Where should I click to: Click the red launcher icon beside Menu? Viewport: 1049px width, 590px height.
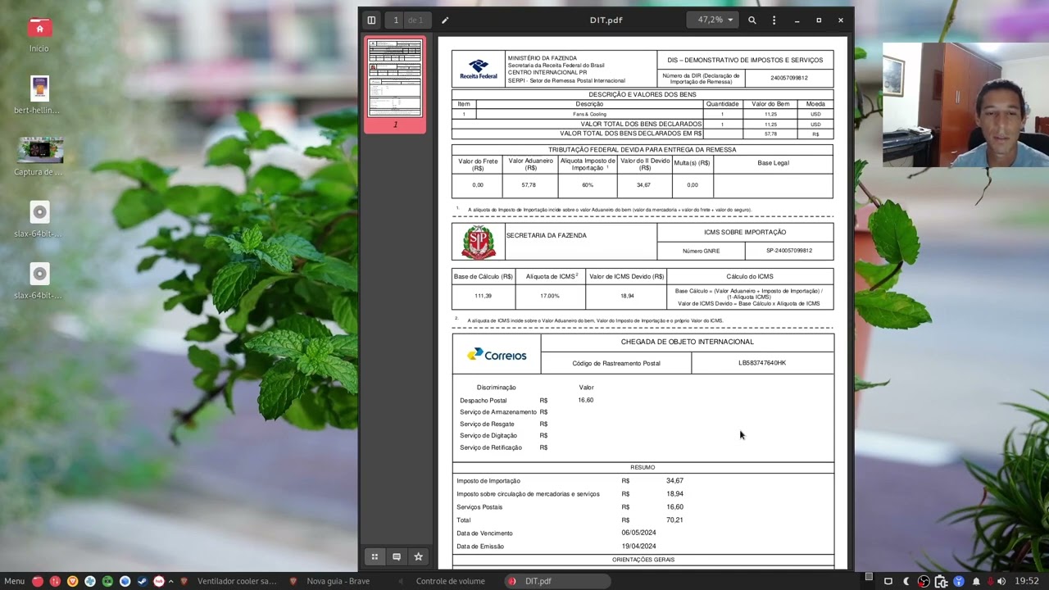coord(38,581)
